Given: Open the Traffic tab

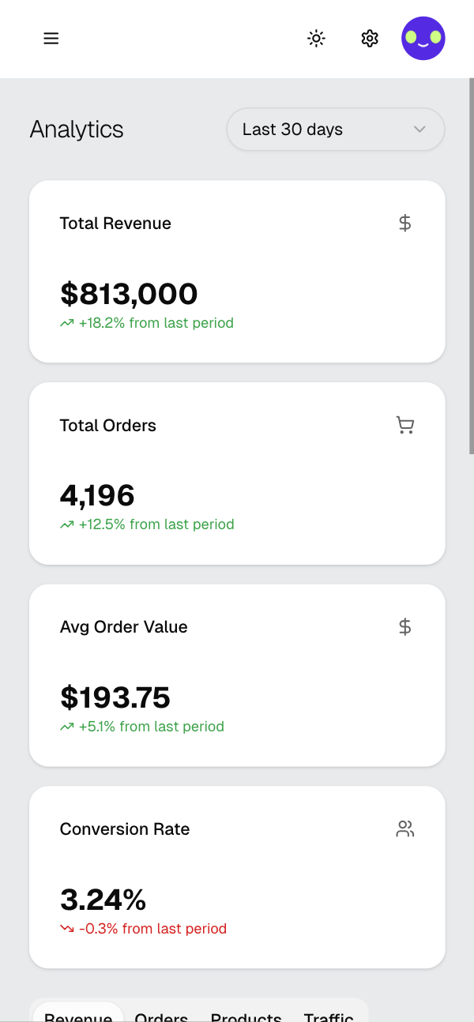Looking at the screenshot, I should [329, 1015].
